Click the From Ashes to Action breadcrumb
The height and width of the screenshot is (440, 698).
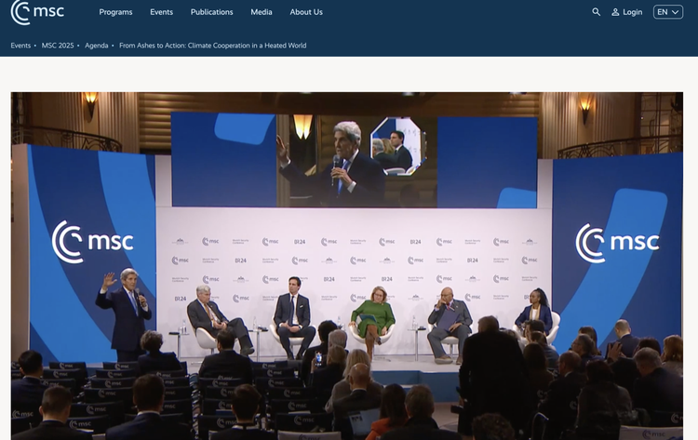click(213, 46)
